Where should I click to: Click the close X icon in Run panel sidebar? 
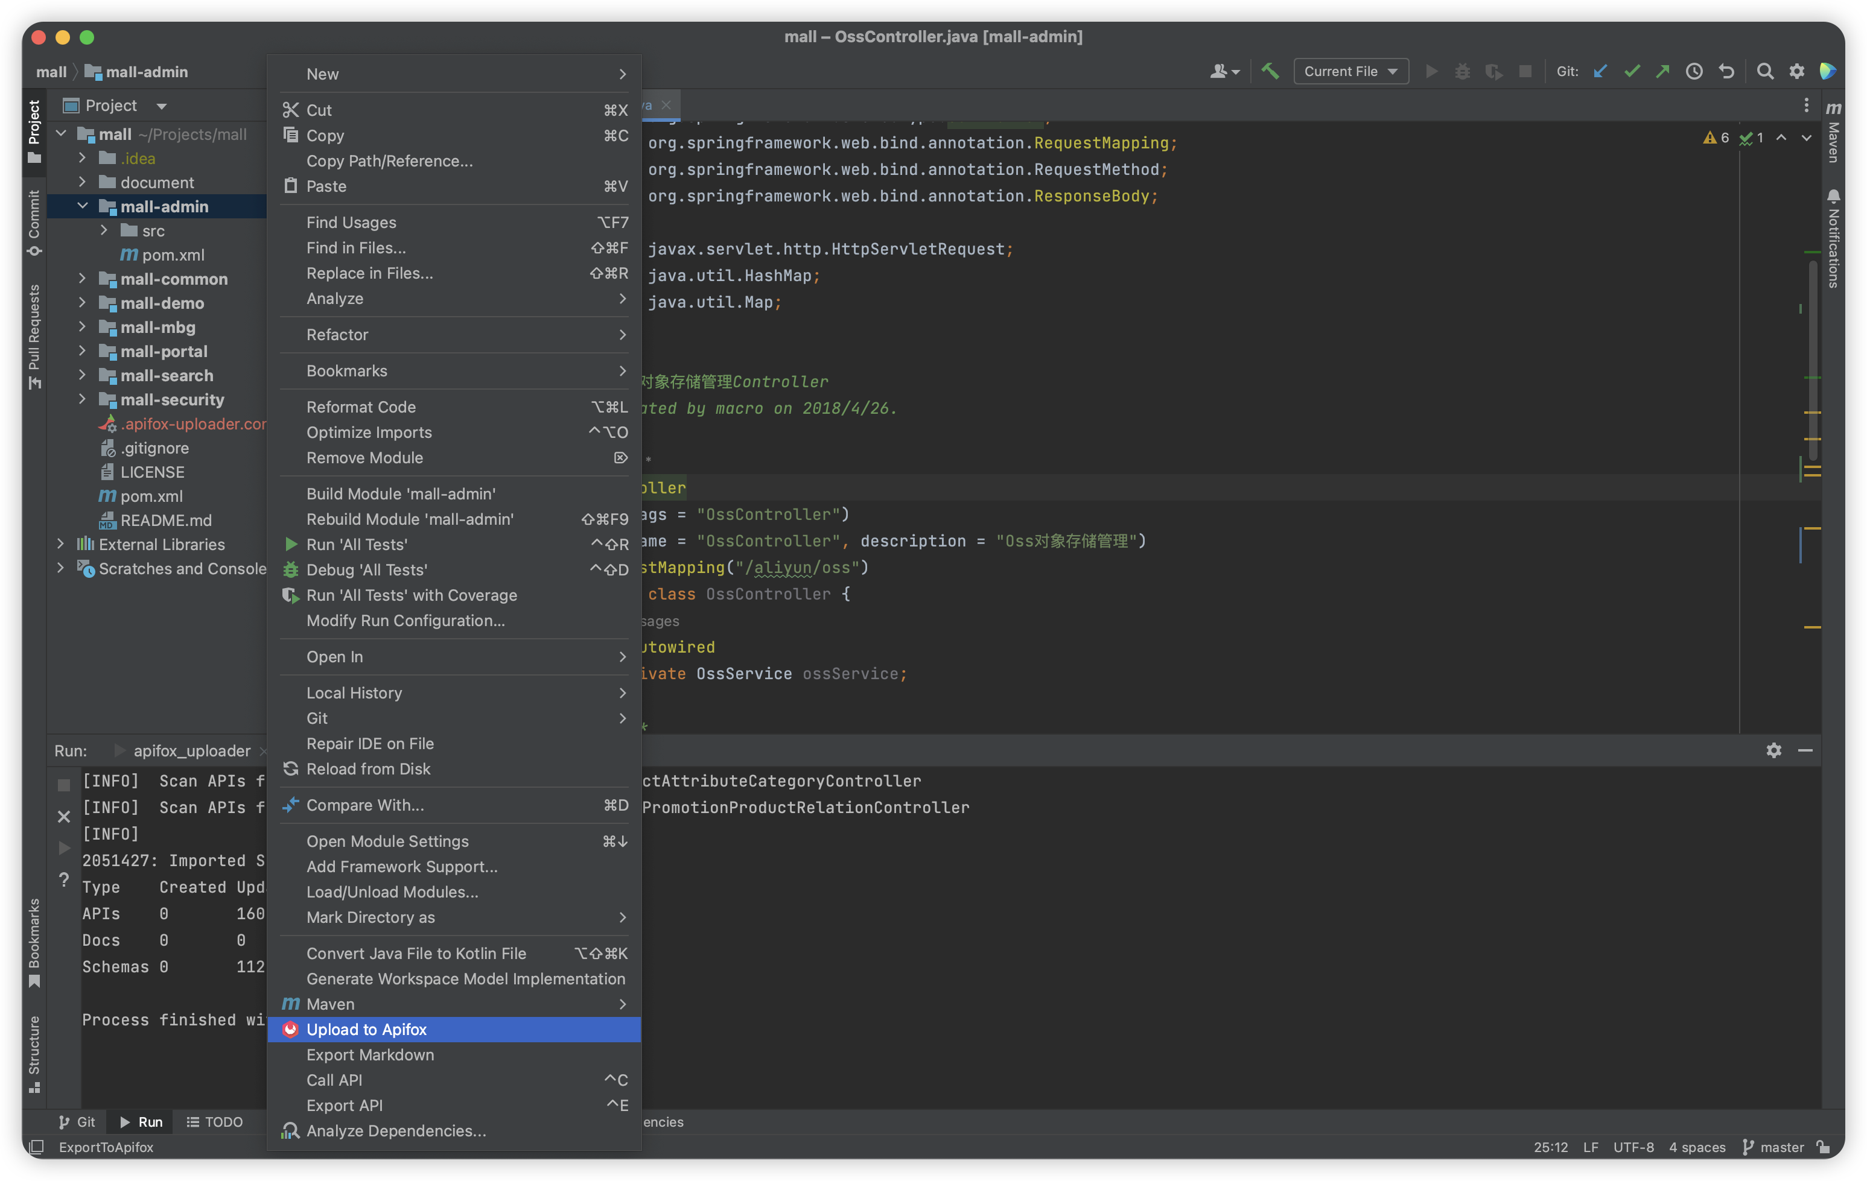[63, 817]
